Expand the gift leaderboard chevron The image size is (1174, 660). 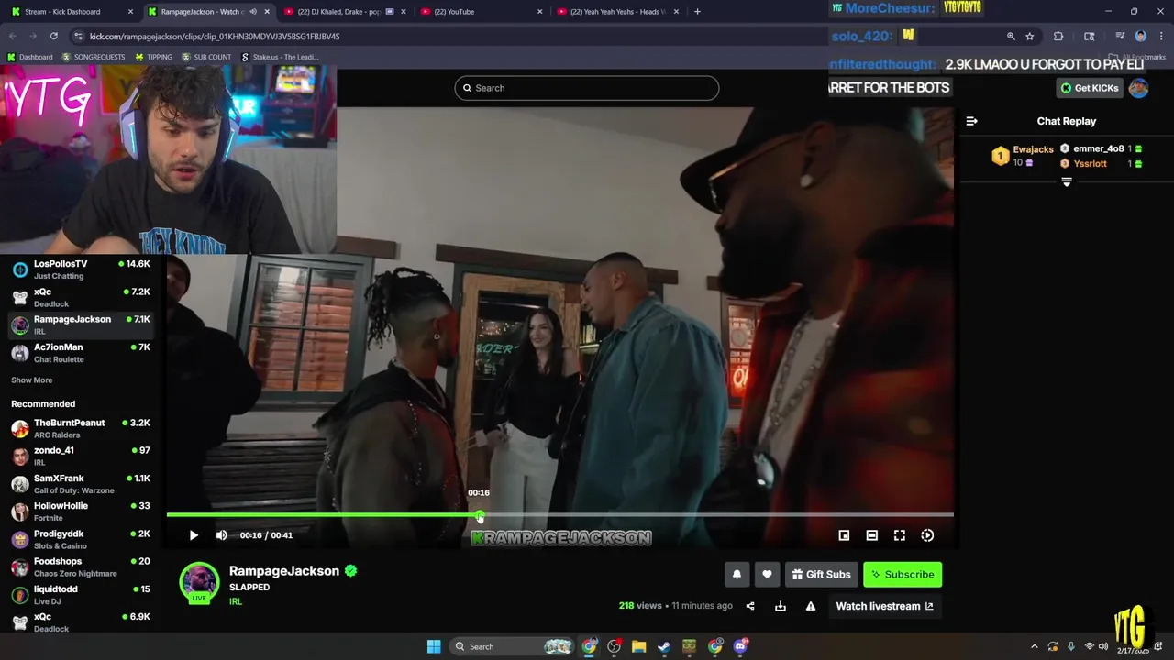pyautogui.click(x=1066, y=182)
